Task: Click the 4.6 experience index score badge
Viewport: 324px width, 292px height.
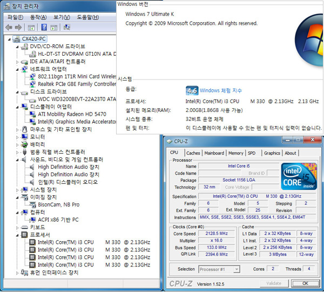Action: pos(192,90)
